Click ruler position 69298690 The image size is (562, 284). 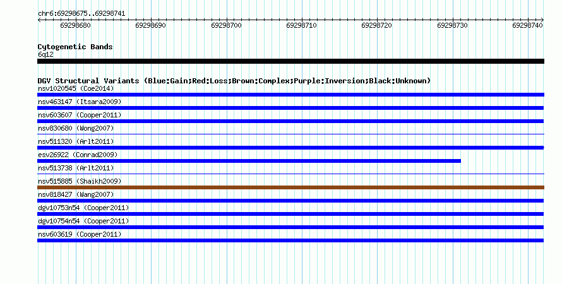(x=150, y=25)
